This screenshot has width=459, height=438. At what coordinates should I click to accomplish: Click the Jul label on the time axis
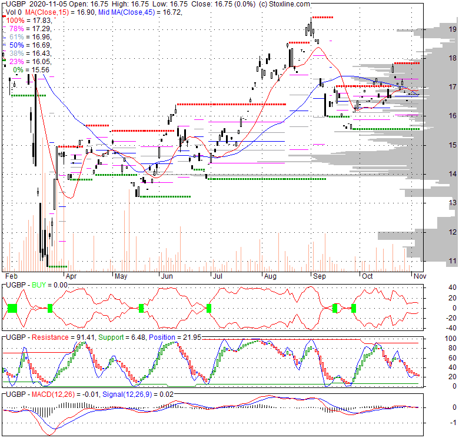click(218, 276)
